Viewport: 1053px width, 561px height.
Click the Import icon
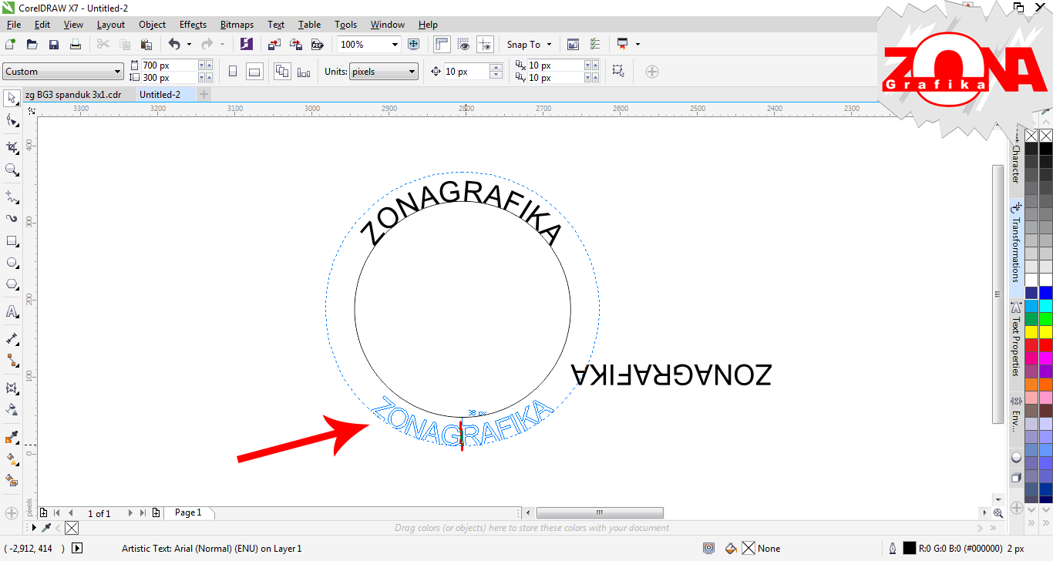[x=274, y=45]
